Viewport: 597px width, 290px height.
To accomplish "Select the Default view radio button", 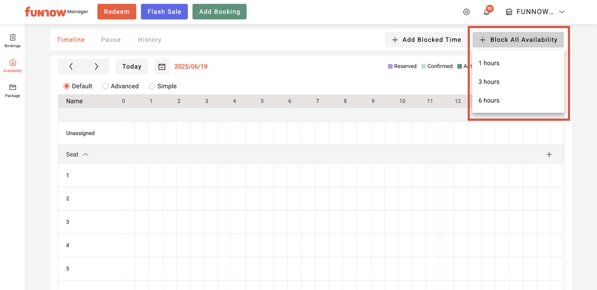I will pos(67,86).
